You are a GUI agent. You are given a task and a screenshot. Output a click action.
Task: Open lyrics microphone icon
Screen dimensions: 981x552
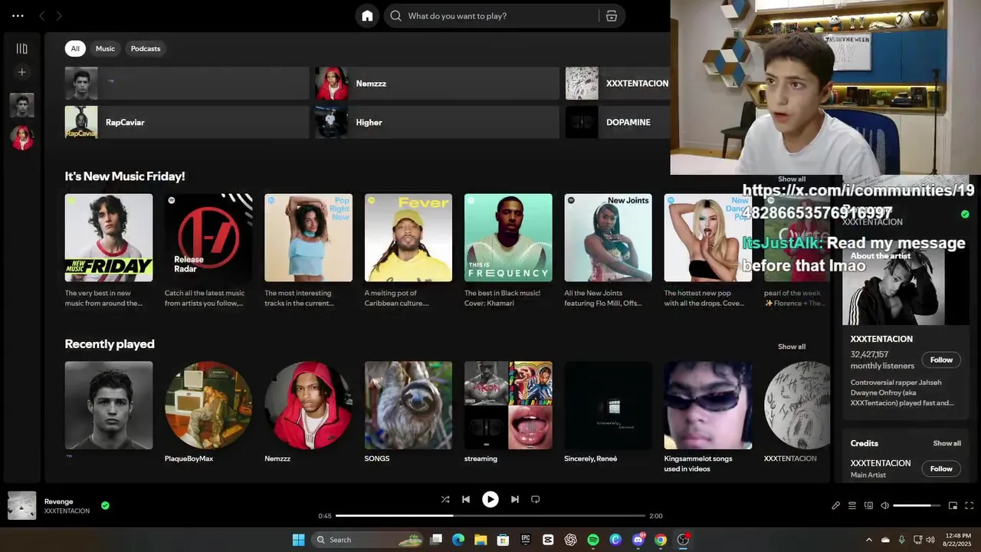coord(835,505)
